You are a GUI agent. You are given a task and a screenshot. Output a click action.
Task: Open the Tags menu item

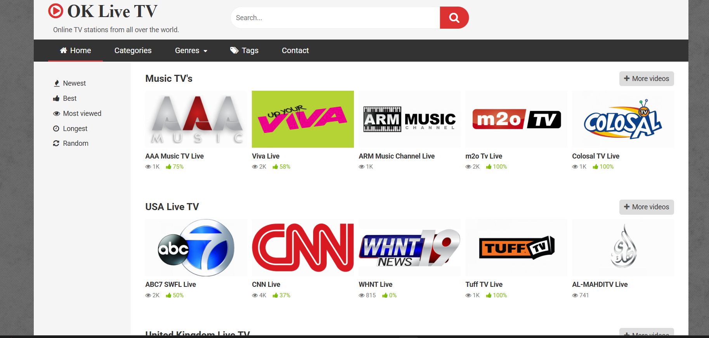[x=244, y=50]
